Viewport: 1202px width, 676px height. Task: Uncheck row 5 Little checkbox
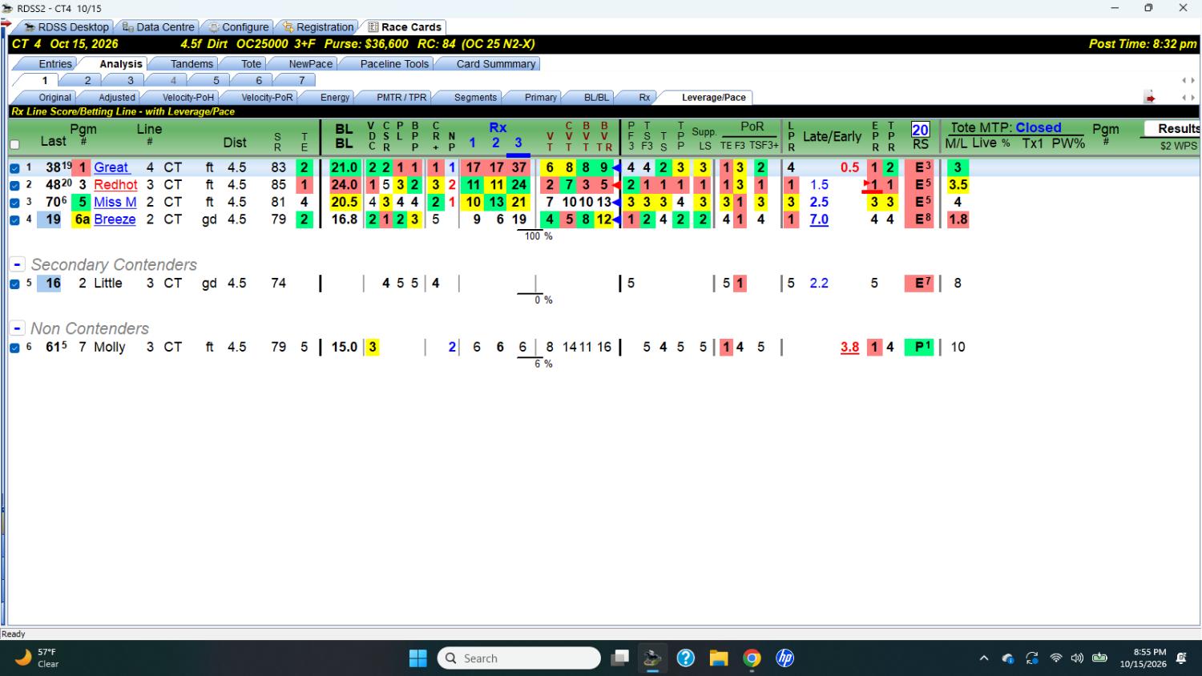coord(14,284)
